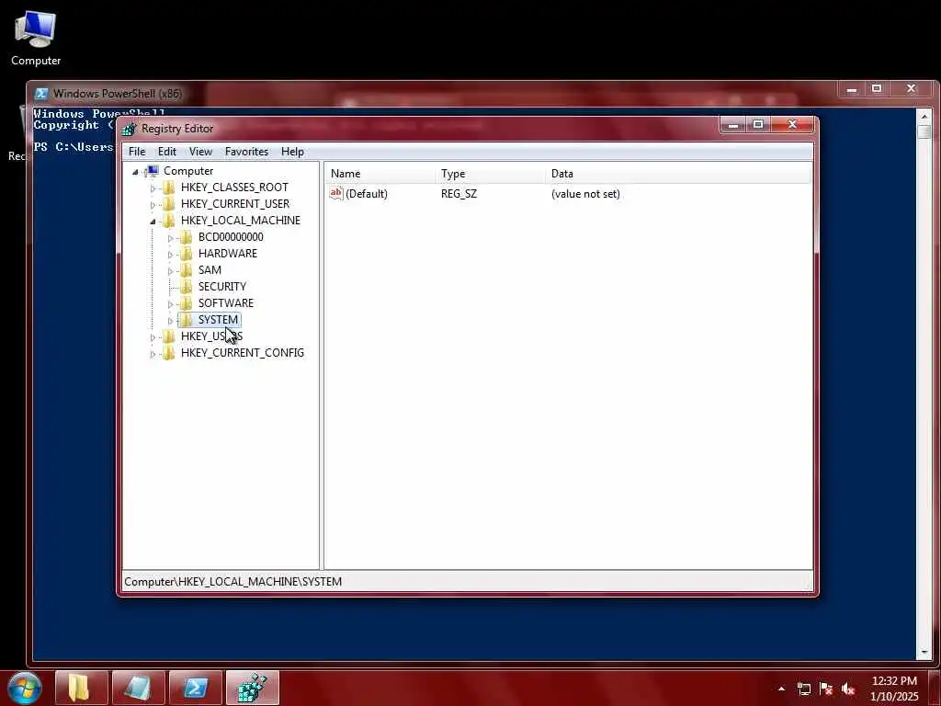Expand the HKEY_CLASSES_ROOT arrow
The width and height of the screenshot is (941, 706).
(153, 188)
